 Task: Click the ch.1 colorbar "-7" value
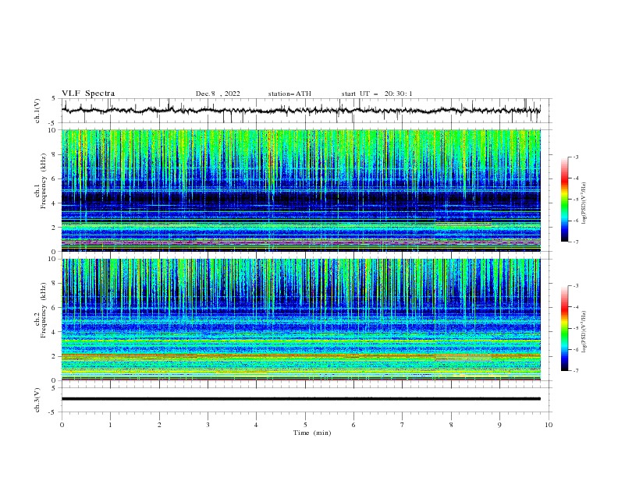576,242
